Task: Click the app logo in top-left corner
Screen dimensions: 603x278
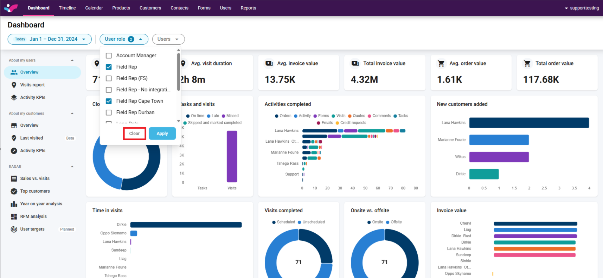Action: click(x=11, y=8)
